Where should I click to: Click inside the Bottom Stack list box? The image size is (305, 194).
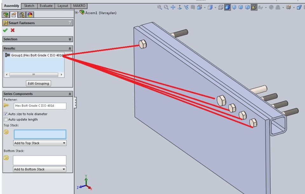pos(40,160)
